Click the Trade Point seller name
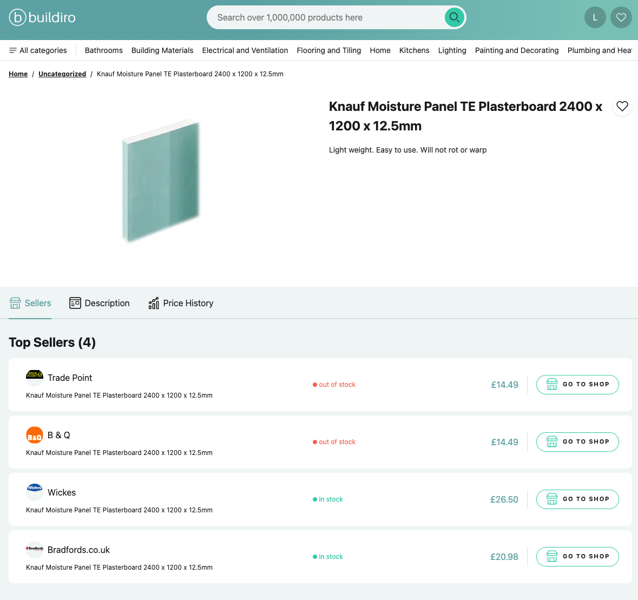Screen dimensions: 638x600 [x=70, y=378]
